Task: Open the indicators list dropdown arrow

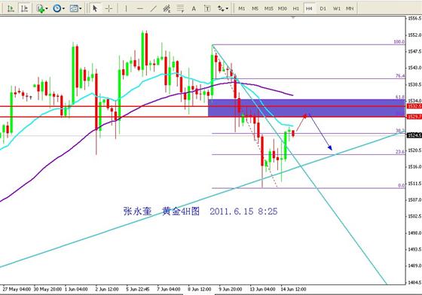Action: (x=47, y=9)
